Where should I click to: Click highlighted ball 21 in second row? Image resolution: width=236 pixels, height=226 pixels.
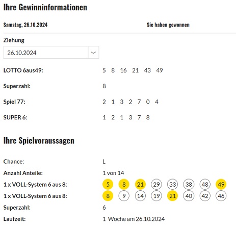[x=172, y=196]
